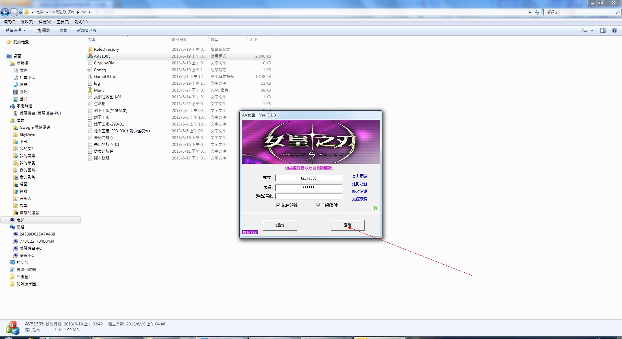622x339 pixels.
Task: Select the log text file icon
Action: (x=90, y=83)
